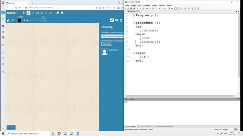
Task: Open the Помощь menu in PascalABC.NET
Action: (169, 5)
